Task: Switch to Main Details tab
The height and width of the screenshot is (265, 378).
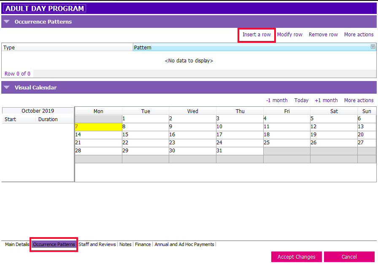Action: pos(17,244)
